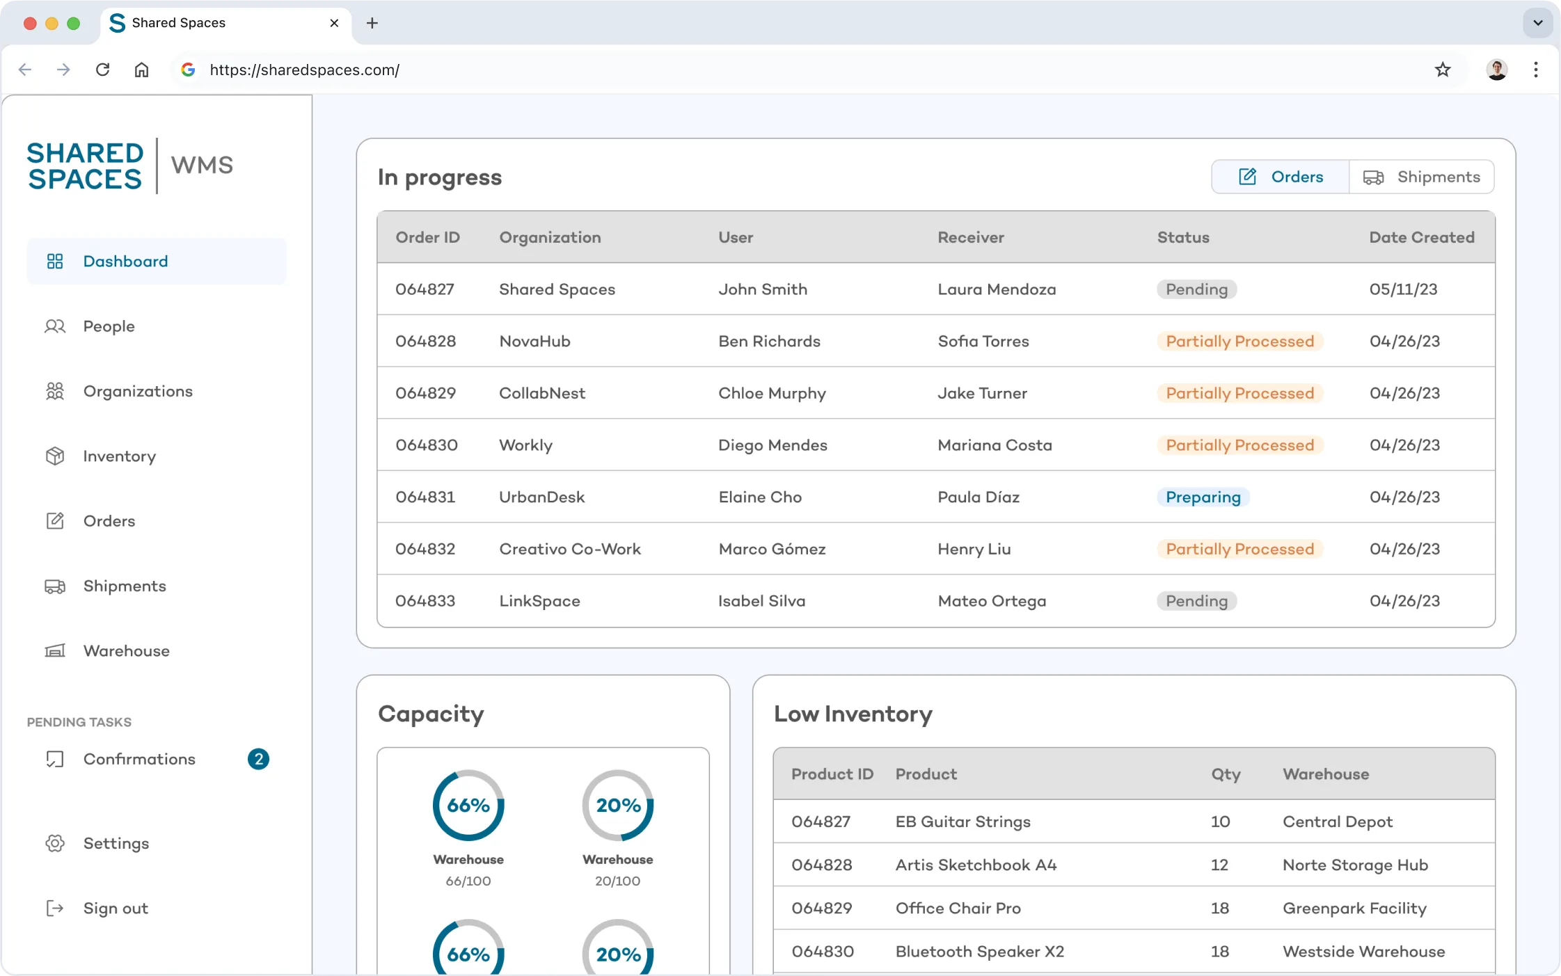Bookmark page with the star icon

tap(1443, 70)
